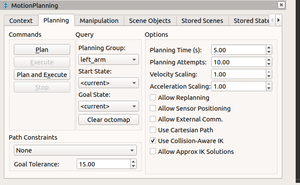
Task: Open the Scene Objects tab
Action: [x=150, y=20]
